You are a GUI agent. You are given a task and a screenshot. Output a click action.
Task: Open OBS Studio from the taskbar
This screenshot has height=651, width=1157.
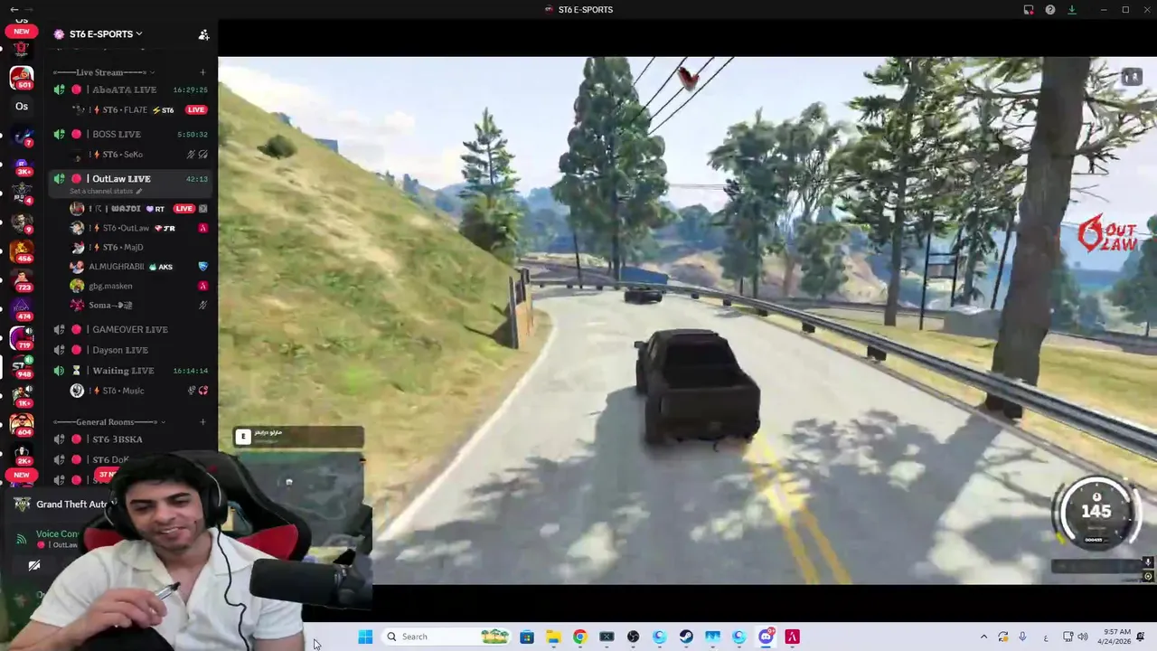[633, 637]
